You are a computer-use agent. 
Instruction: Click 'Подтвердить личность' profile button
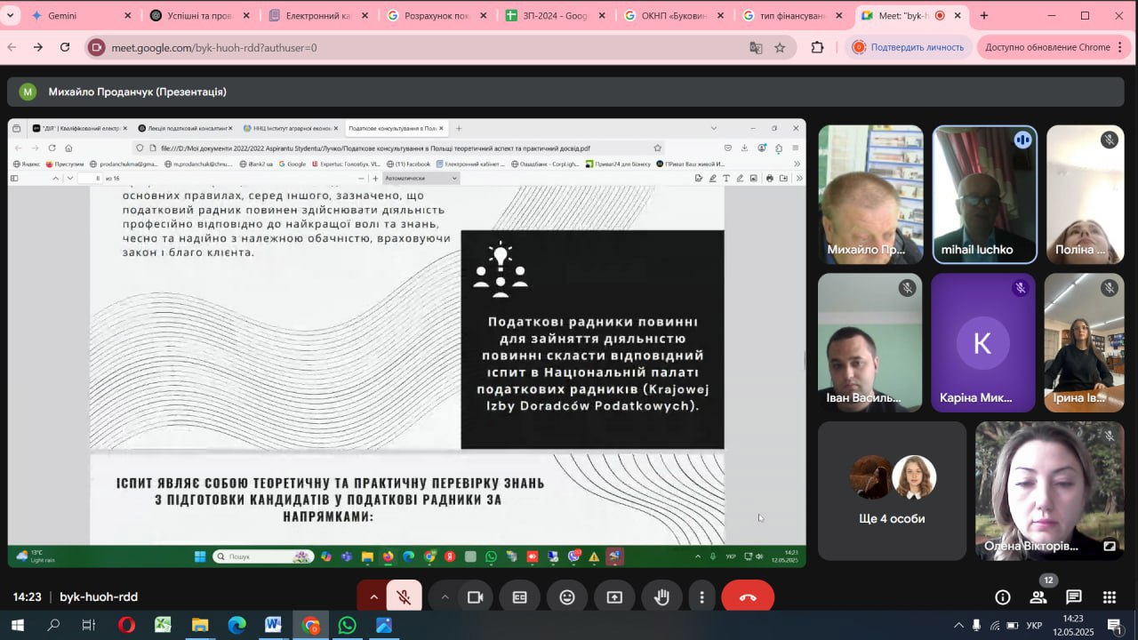tap(908, 47)
